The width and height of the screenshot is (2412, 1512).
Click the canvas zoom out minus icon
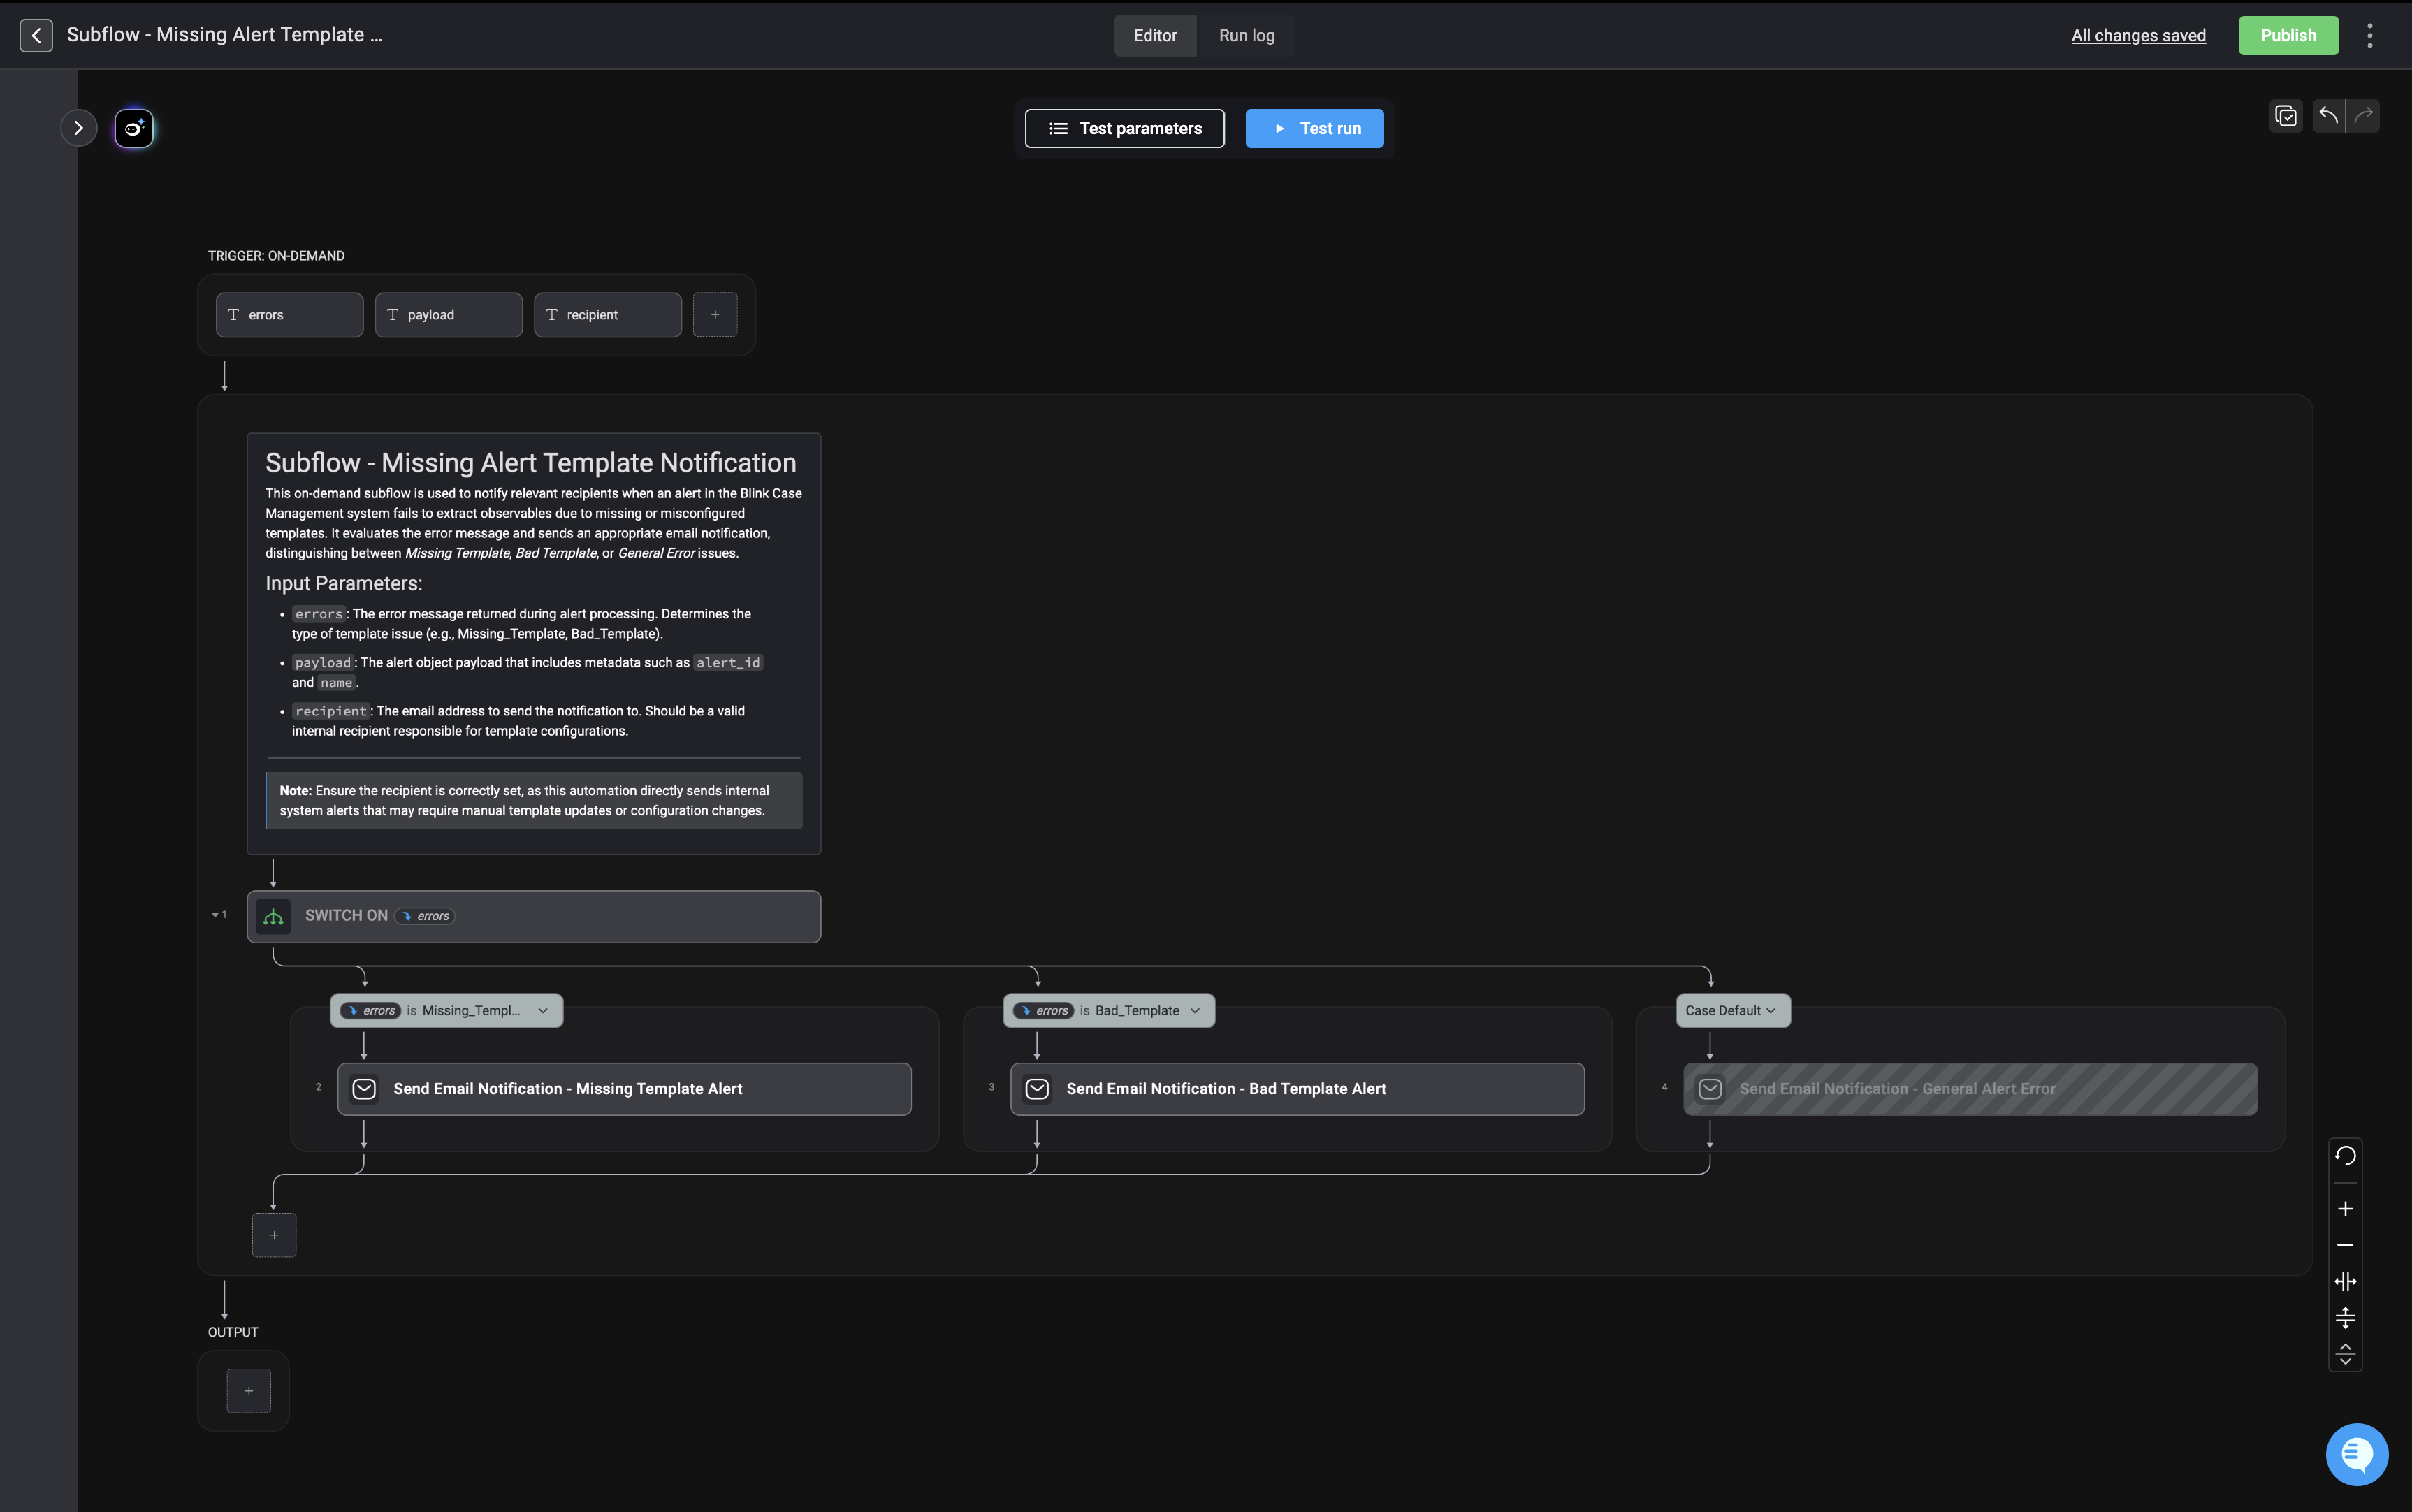(x=2345, y=1245)
